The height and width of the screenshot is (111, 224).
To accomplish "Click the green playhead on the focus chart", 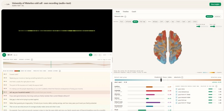I will (51, 64).
